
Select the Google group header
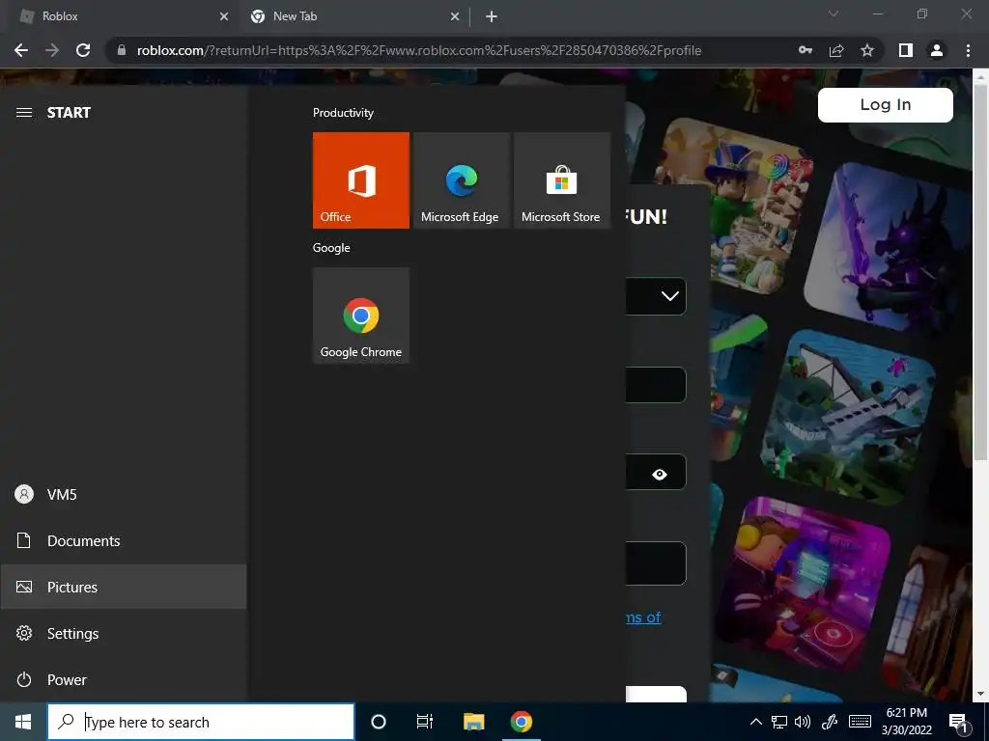tap(331, 248)
